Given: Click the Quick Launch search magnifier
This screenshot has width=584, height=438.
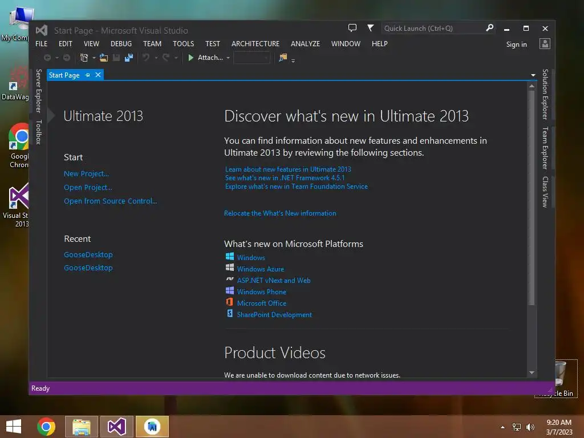Looking at the screenshot, I should [489, 28].
